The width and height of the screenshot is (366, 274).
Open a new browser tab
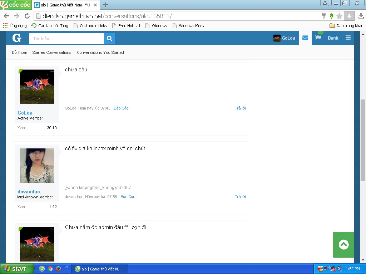pos(105,5)
